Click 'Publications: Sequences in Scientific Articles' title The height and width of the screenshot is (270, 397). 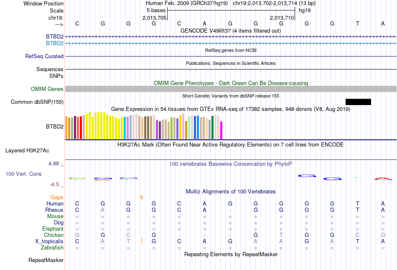[x=231, y=63]
